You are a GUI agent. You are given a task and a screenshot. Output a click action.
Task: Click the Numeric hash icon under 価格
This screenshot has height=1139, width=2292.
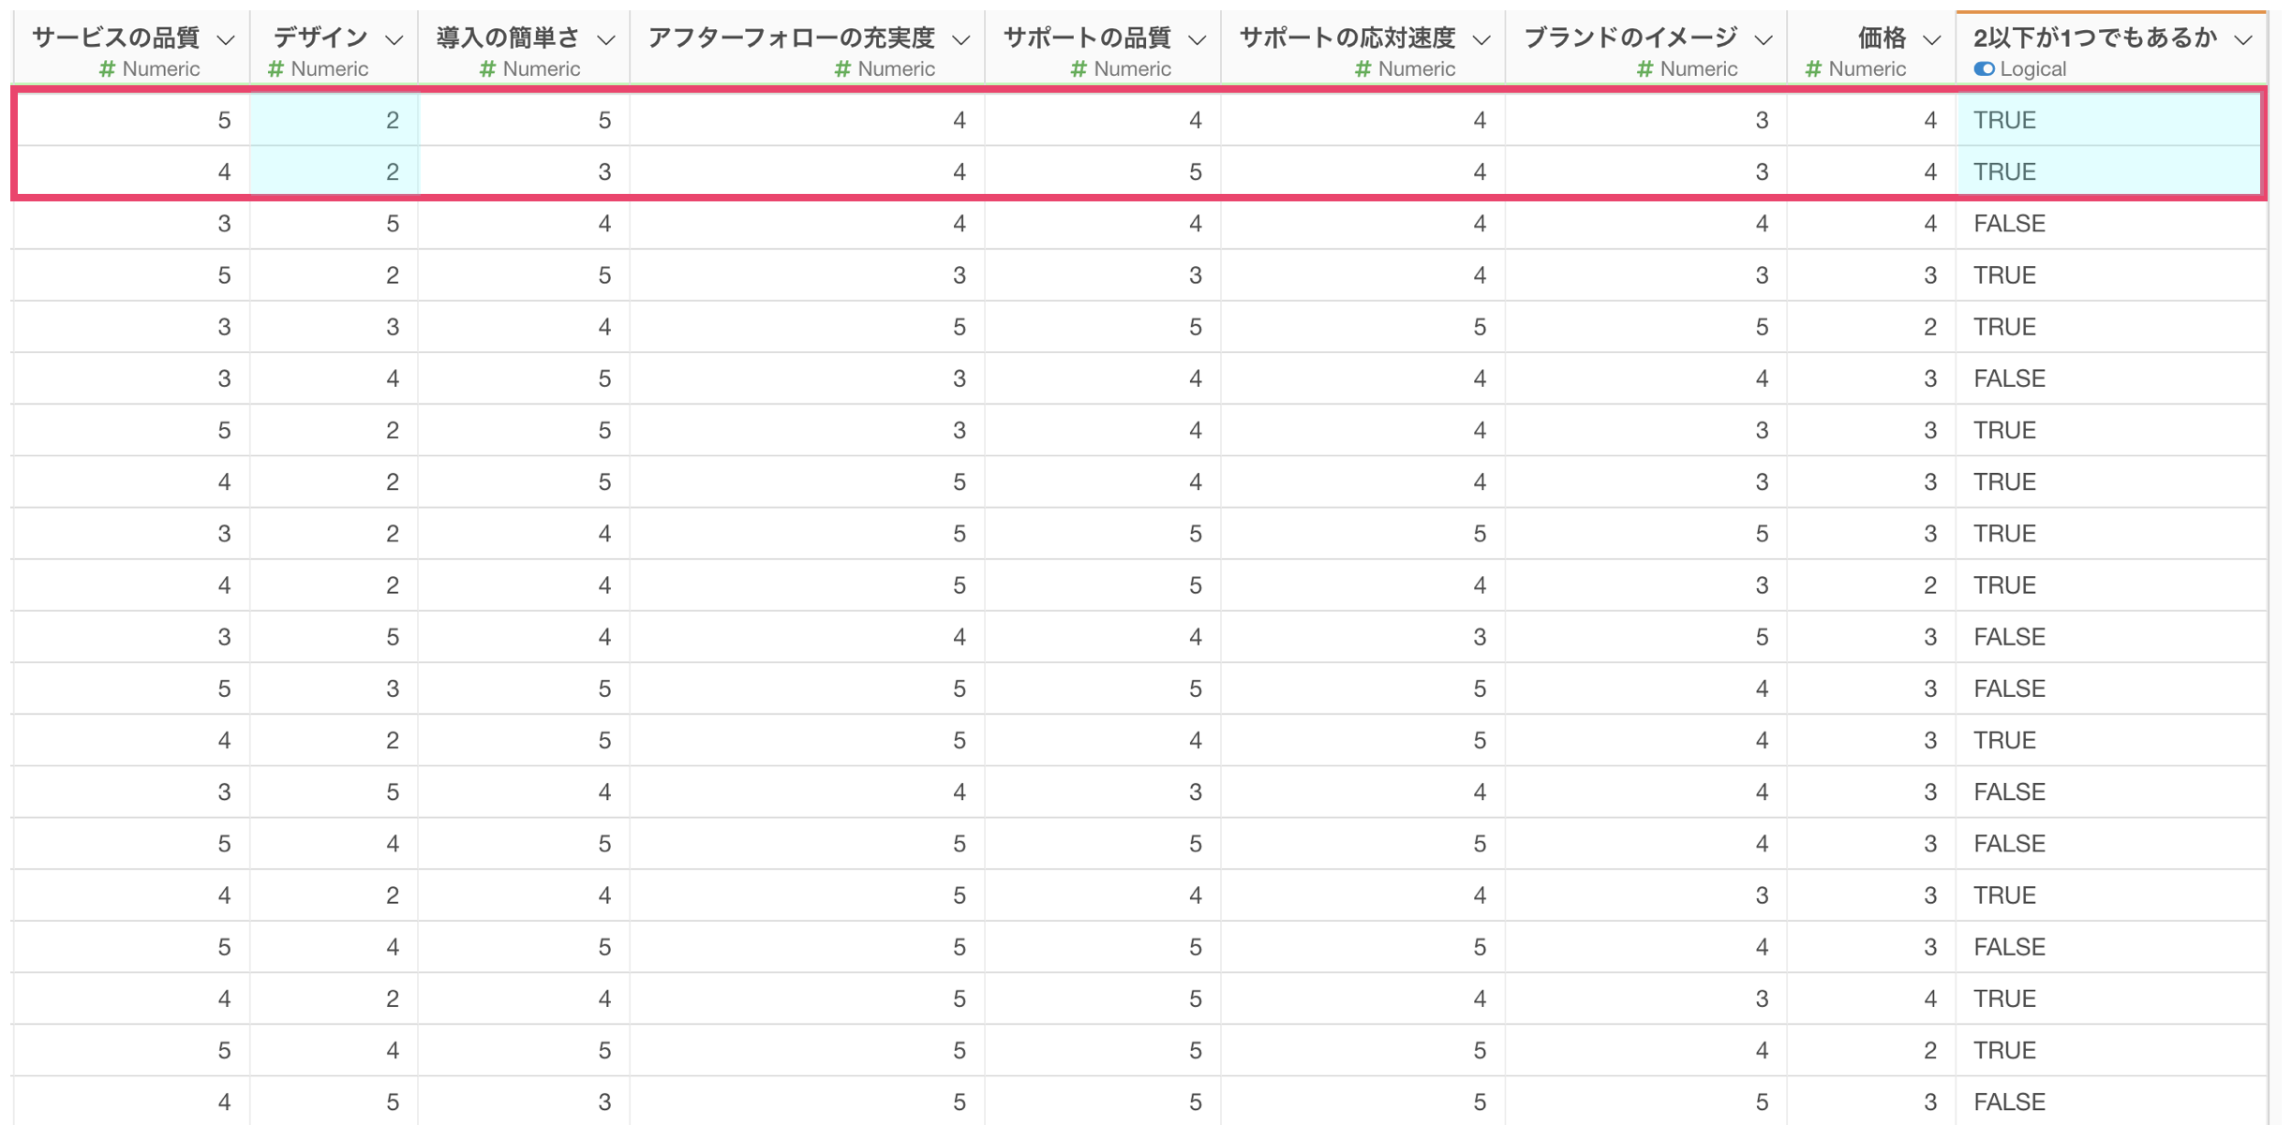1813,68
